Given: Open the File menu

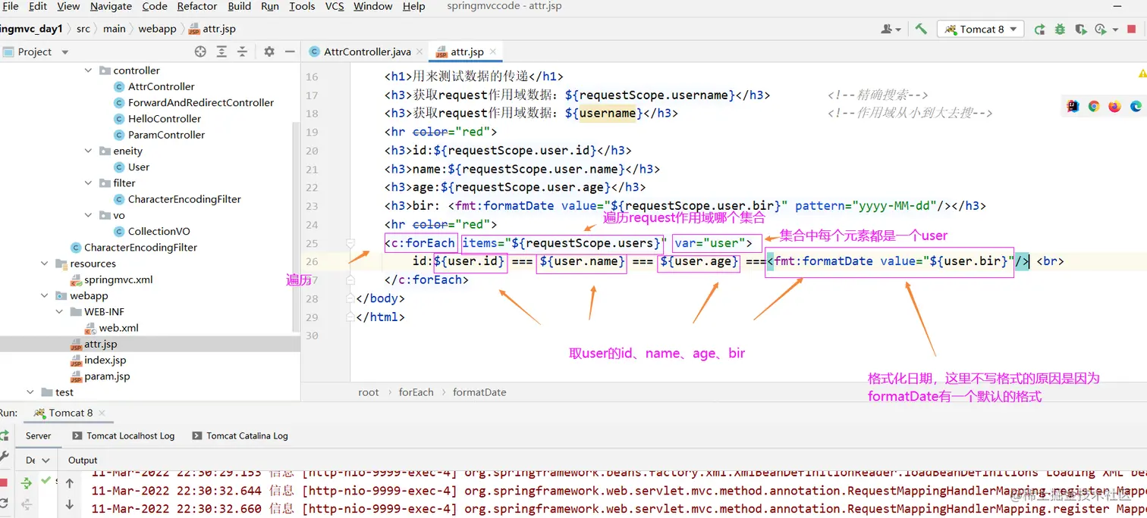Looking at the screenshot, I should [11, 6].
